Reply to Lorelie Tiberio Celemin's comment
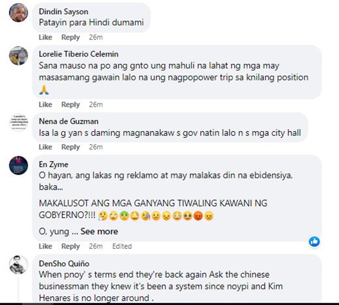Image resolution: width=339 pixels, height=305 pixels. tap(71, 104)
